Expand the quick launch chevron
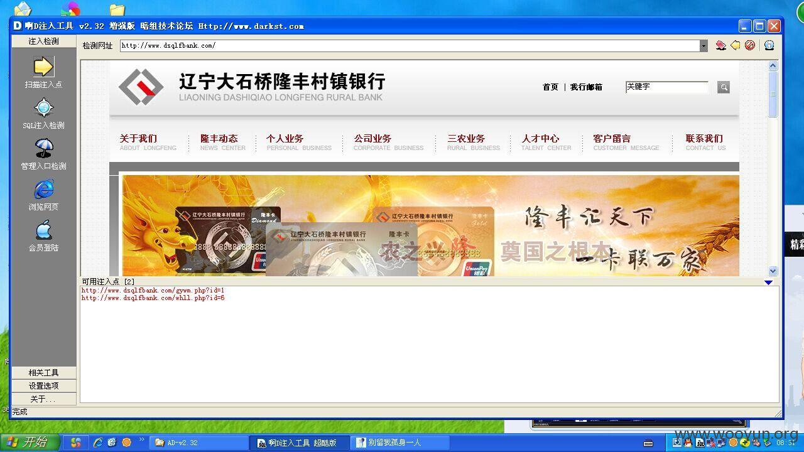804x452 pixels. pos(141,439)
